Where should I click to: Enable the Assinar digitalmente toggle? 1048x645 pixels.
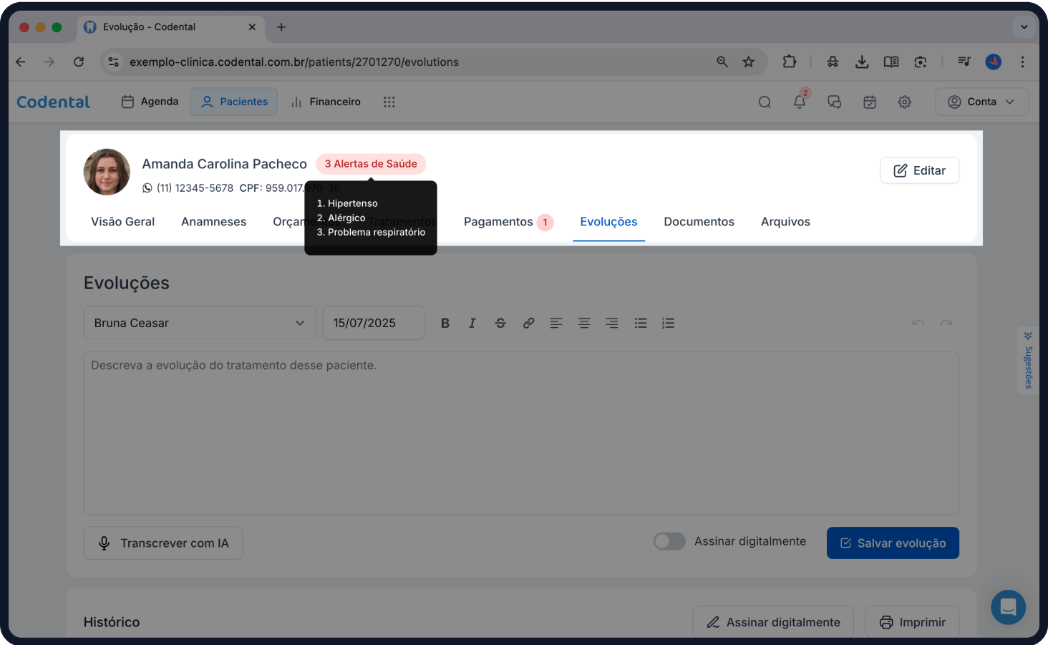tap(669, 541)
